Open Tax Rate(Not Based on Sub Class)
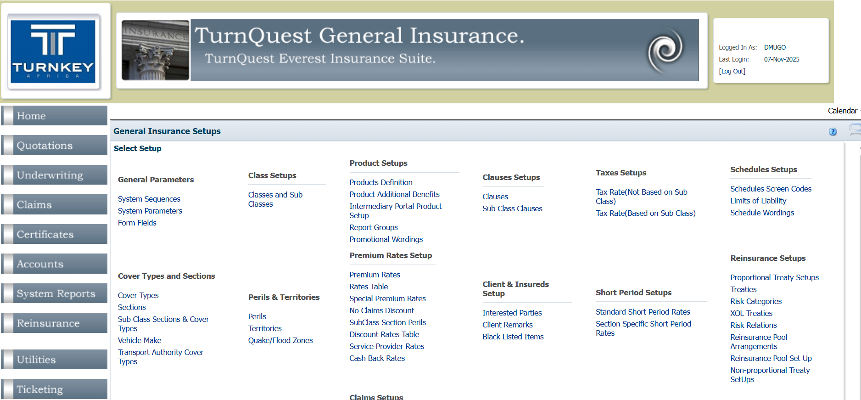The image size is (861, 400). tap(642, 197)
